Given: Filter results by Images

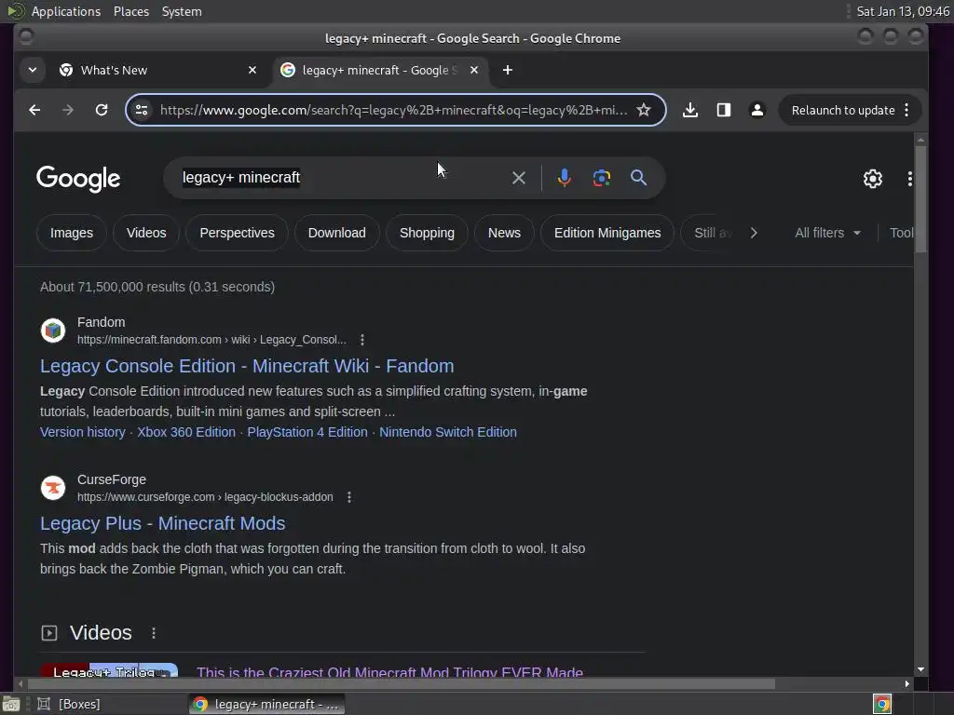Looking at the screenshot, I should (71, 233).
